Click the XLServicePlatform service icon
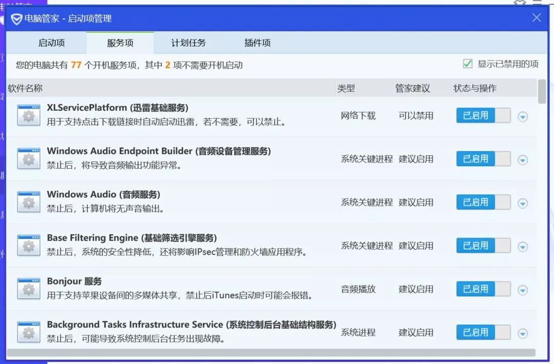This screenshot has width=554, height=364. [x=29, y=115]
